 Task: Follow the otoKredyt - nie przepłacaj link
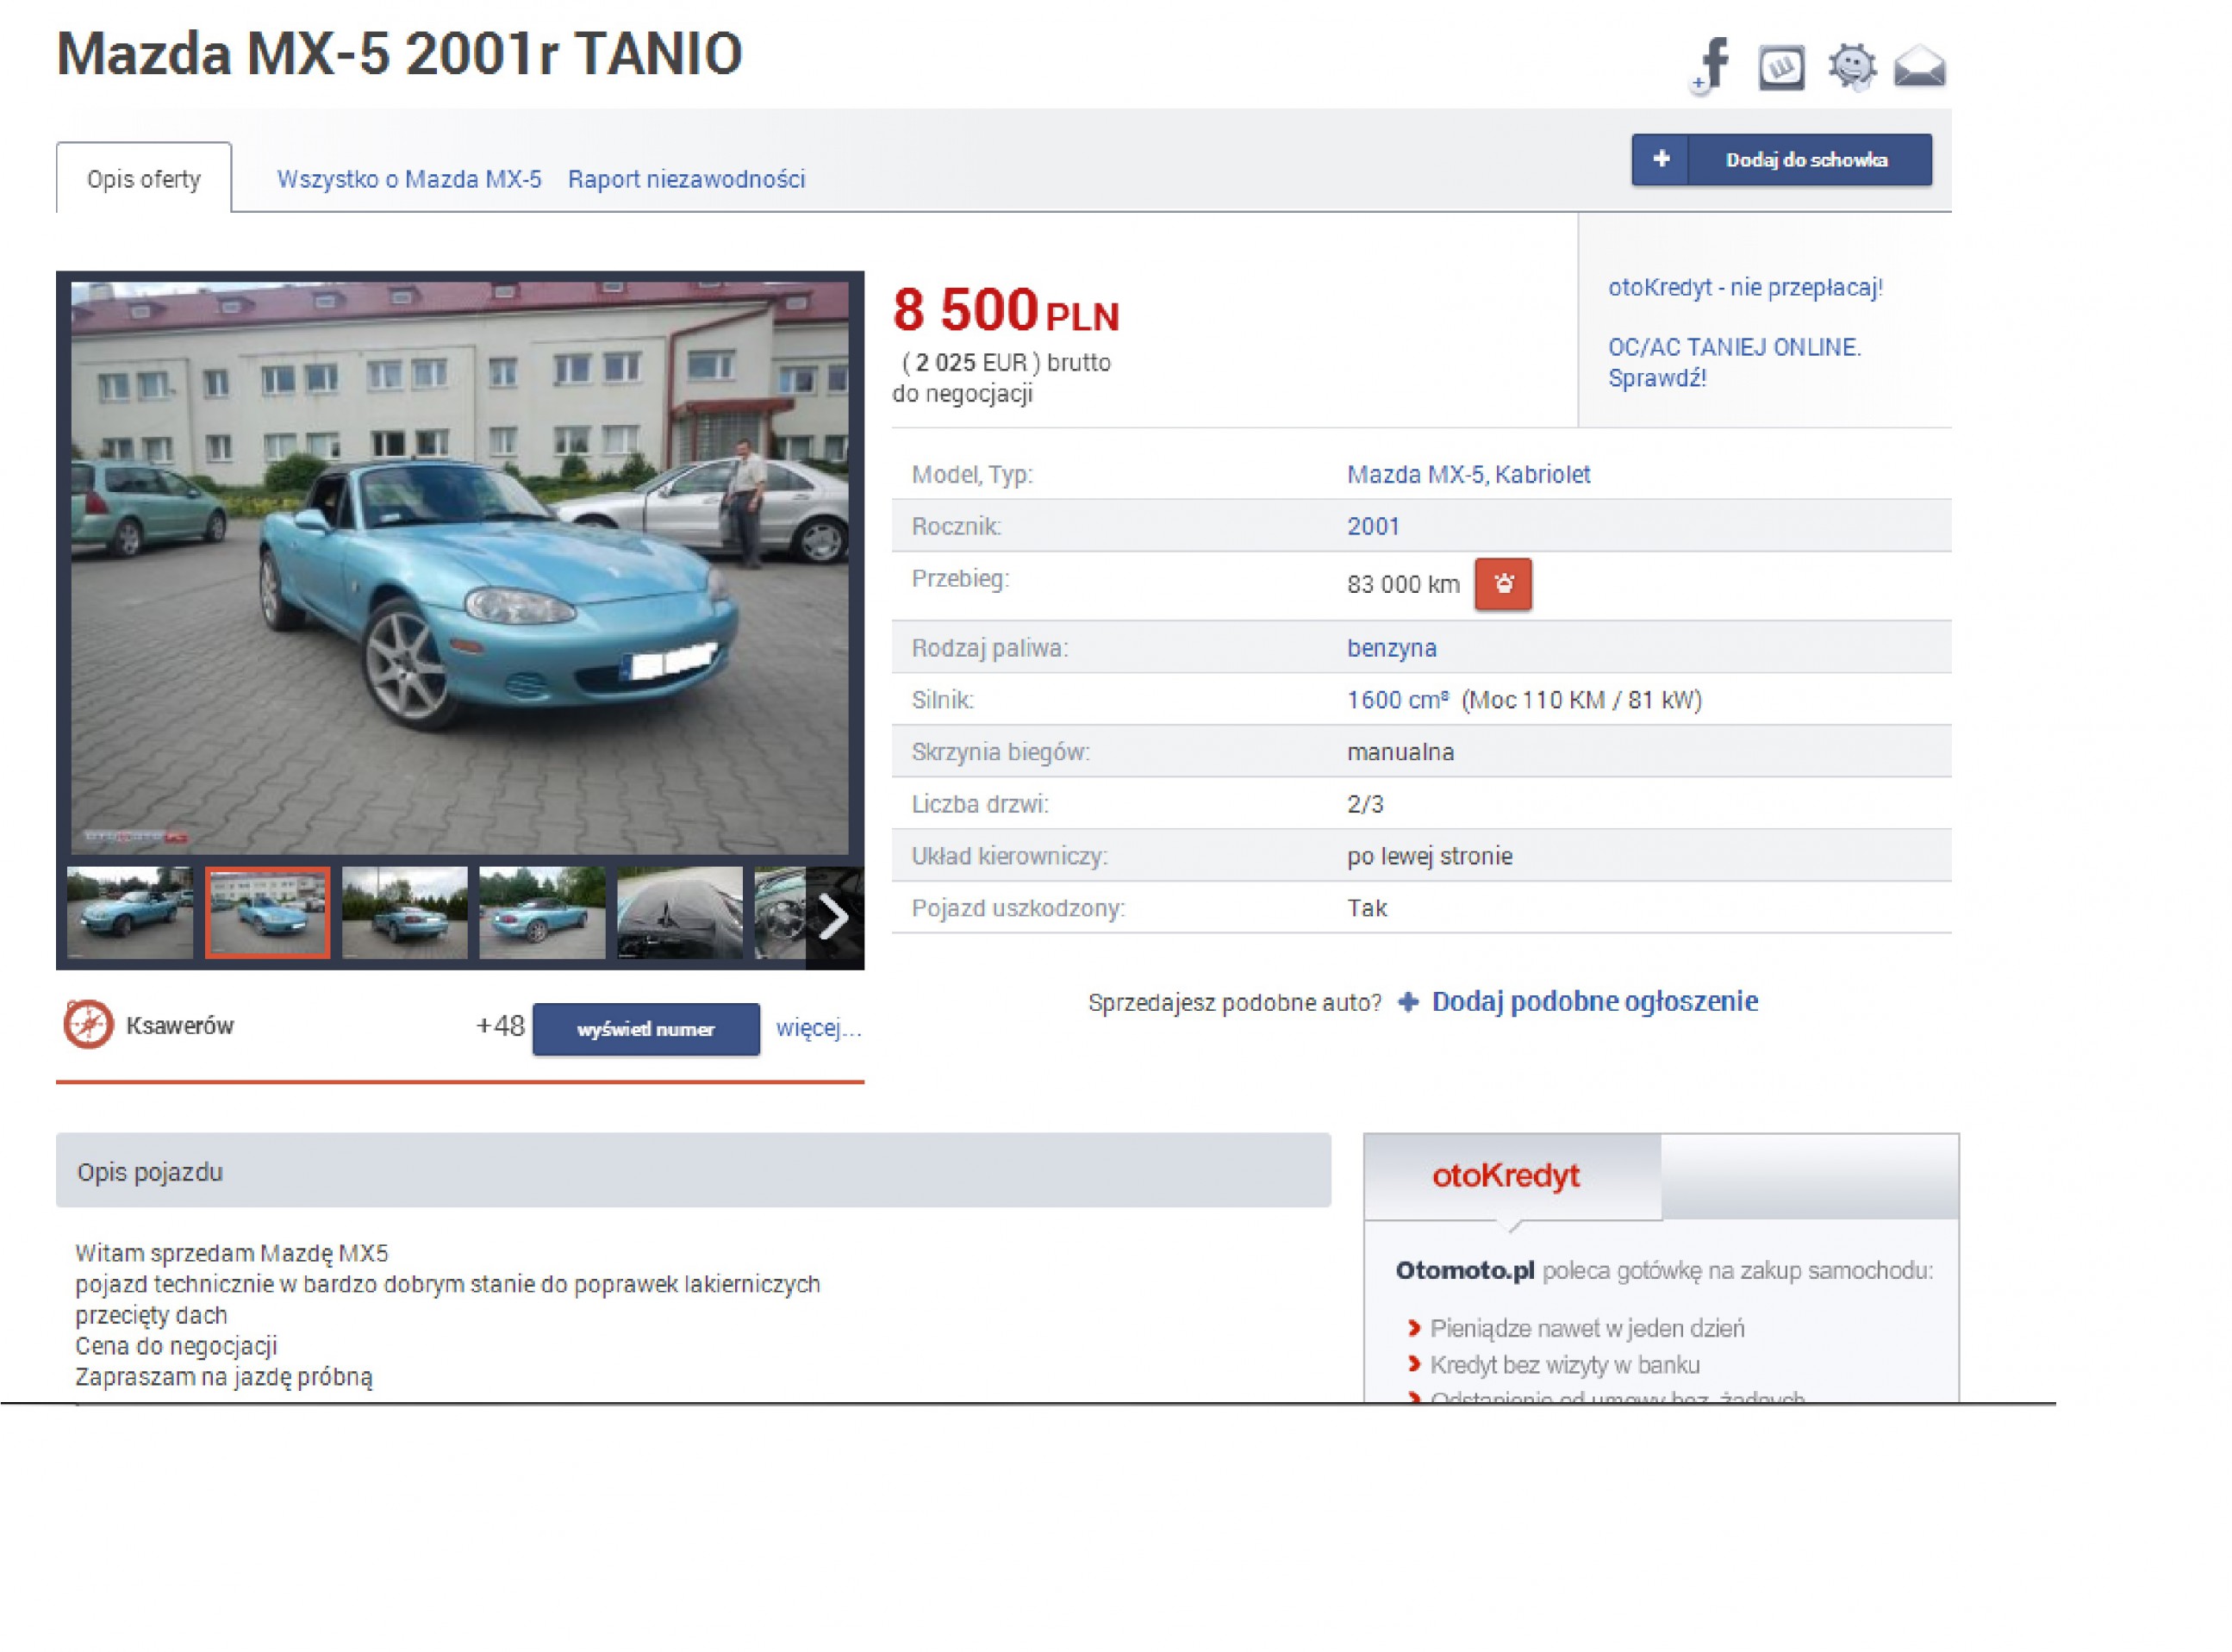pos(1745,287)
